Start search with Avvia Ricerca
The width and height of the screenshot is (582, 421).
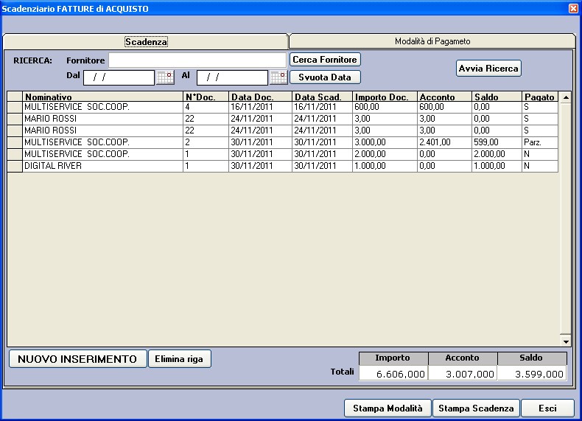point(488,69)
